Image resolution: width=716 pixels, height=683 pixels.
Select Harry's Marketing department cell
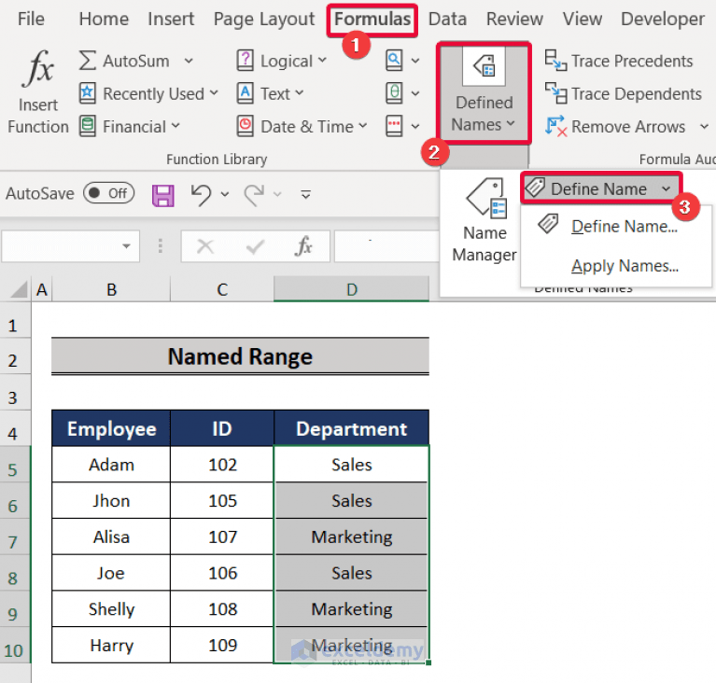click(351, 645)
